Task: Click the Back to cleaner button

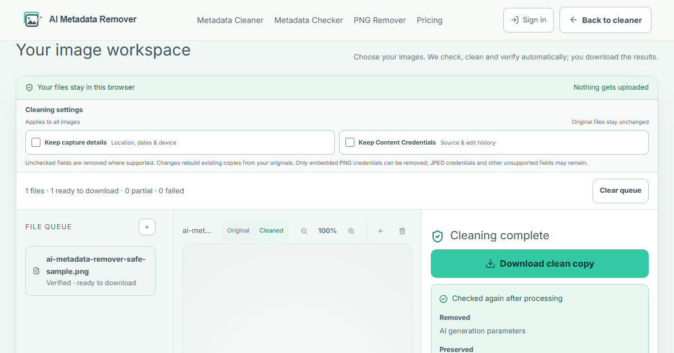Action: coord(605,20)
